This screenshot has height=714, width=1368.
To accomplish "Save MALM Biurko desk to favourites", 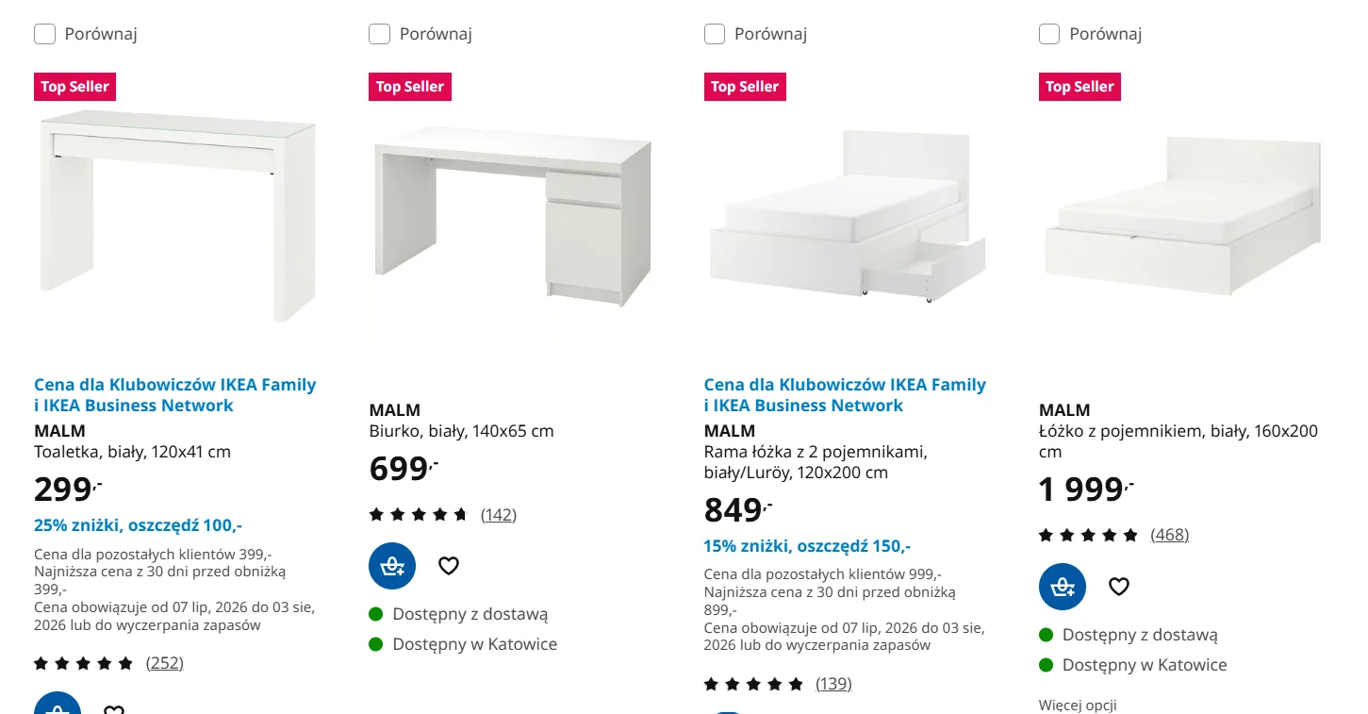I will coord(449,566).
